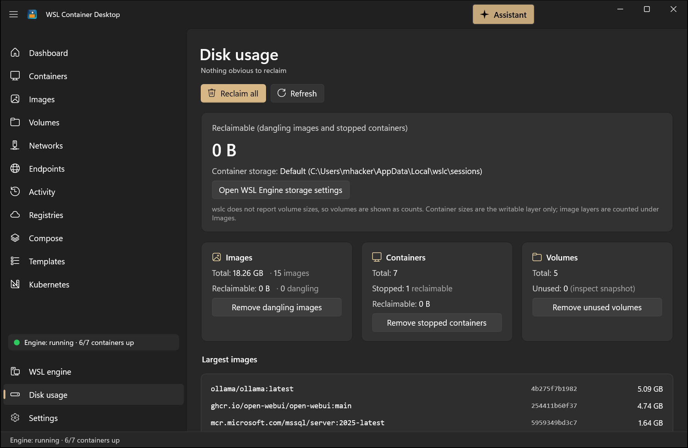The width and height of the screenshot is (688, 448).
Task: Click the image ID 4b275f7b1982
Action: pos(554,389)
